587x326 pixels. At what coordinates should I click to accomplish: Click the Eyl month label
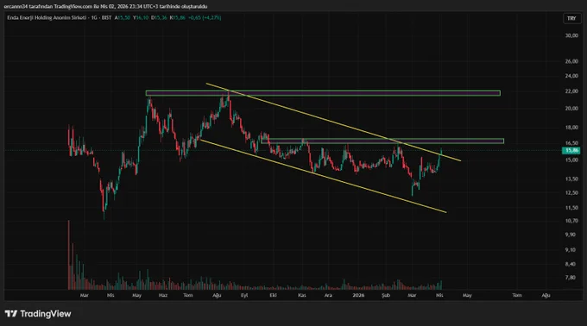[x=244, y=295]
